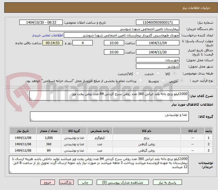Click the نام کالا column header
Viewport: 218px width, 190px height.
[x=147, y=131]
